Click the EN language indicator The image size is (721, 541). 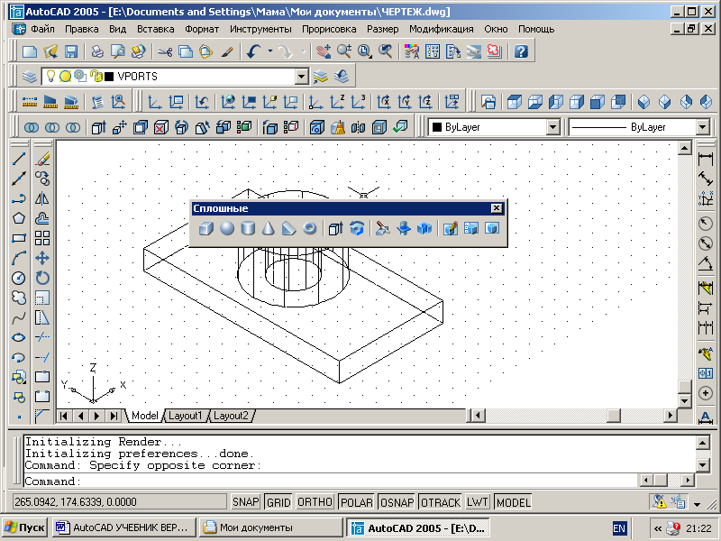(619, 528)
